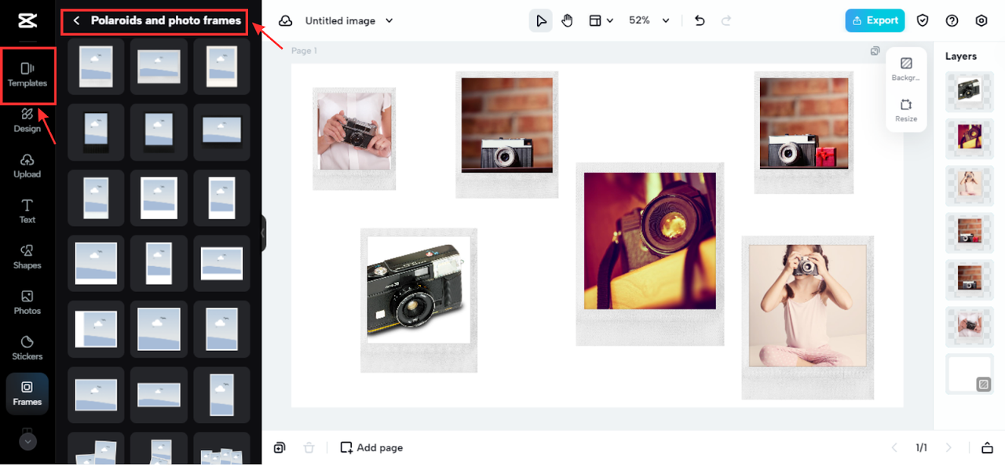1005x467 pixels.
Task: Go to the previous page arrow
Action: click(894, 447)
